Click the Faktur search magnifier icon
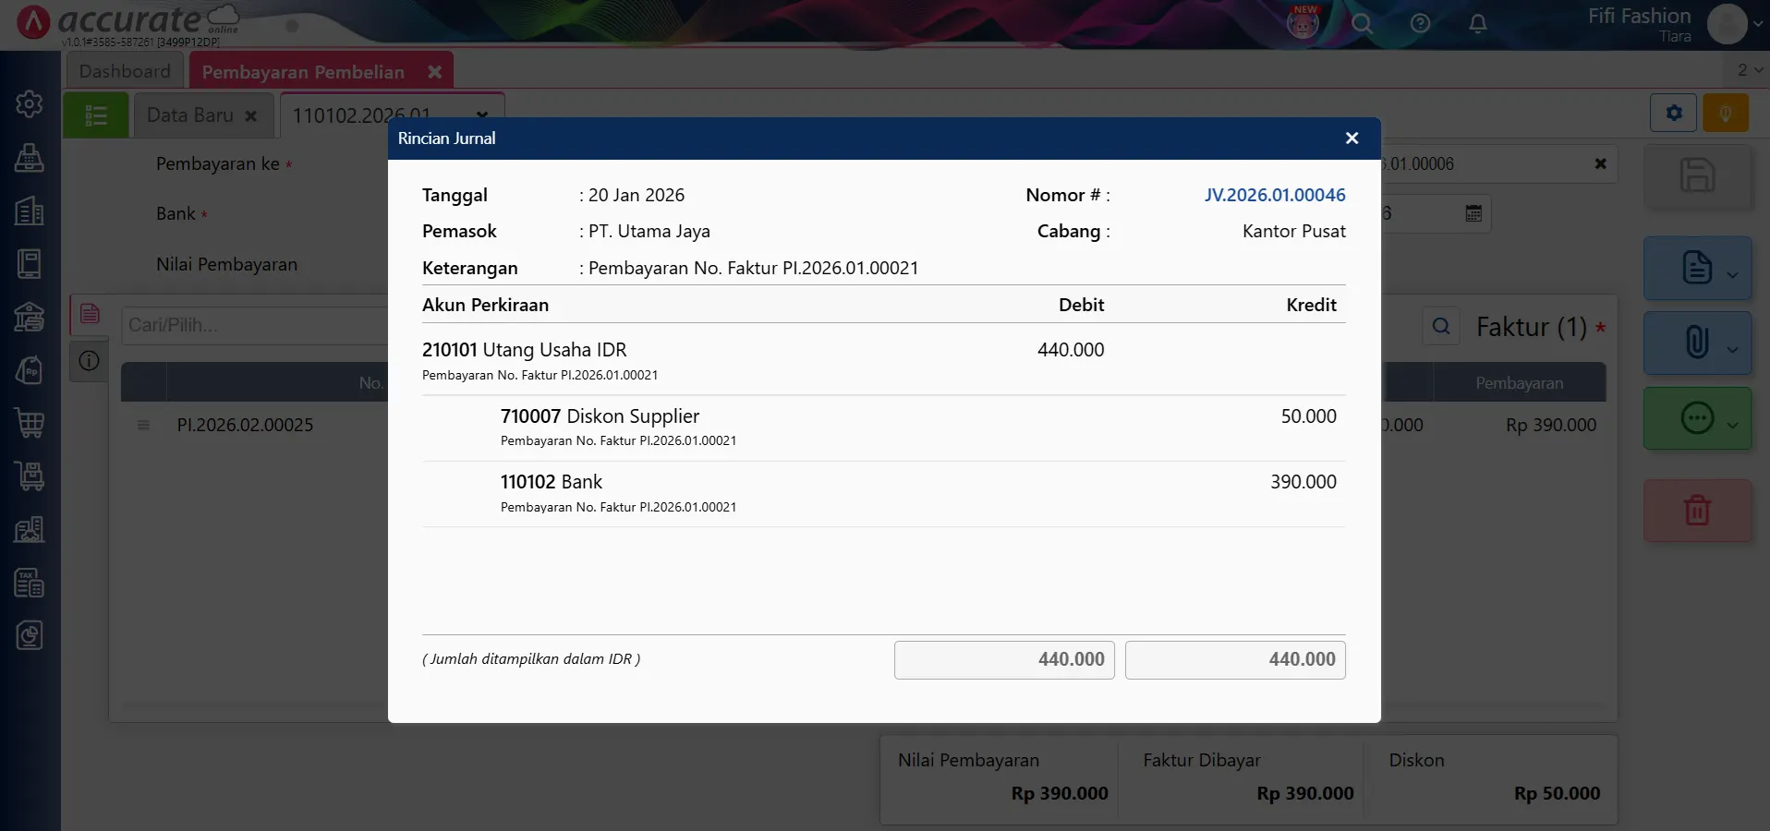This screenshot has width=1770, height=831. (1440, 326)
